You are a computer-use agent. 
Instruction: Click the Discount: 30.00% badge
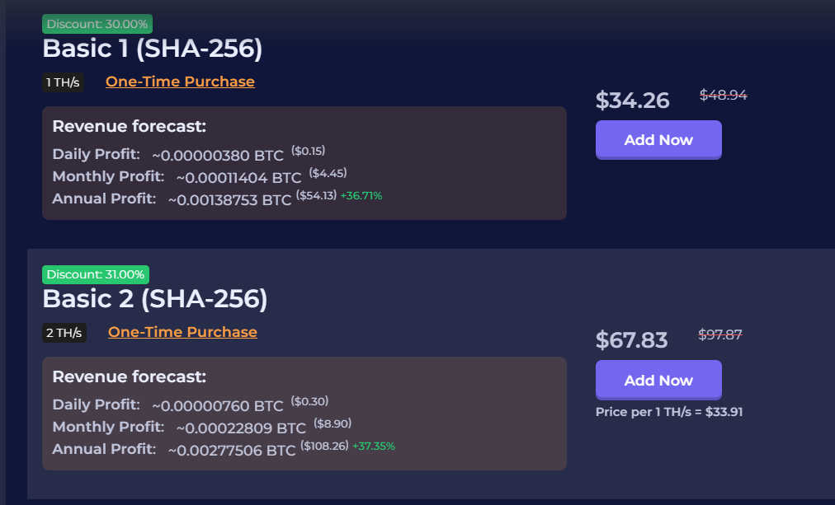point(97,24)
